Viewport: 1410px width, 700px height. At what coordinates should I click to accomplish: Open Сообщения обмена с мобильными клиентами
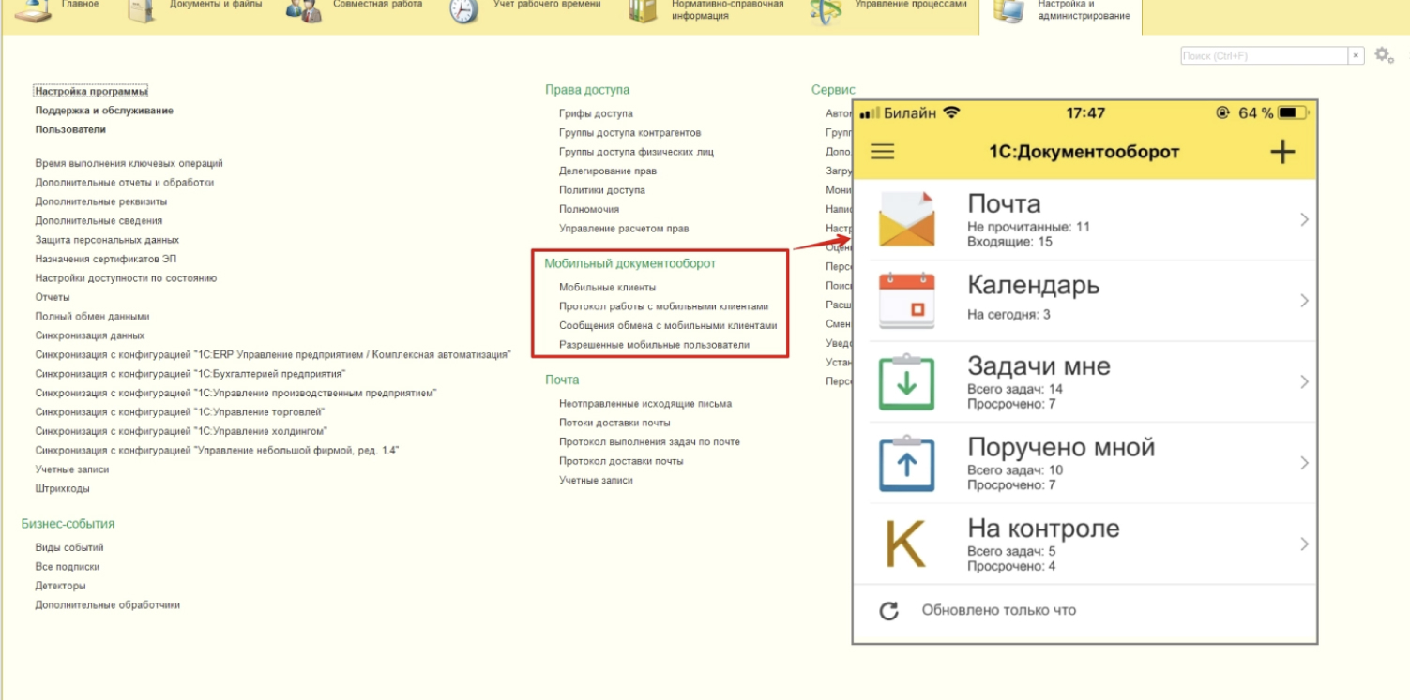coord(668,326)
